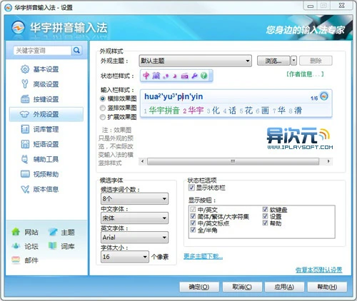Viewport: 357px width, 301px height.
Task: Click green help icon in status bar preview
Action: pos(203,76)
